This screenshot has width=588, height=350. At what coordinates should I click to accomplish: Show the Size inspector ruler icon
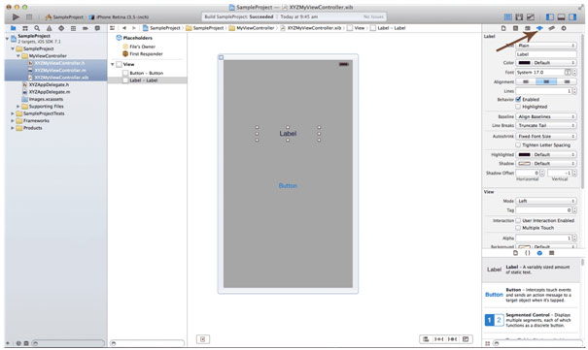[552, 28]
